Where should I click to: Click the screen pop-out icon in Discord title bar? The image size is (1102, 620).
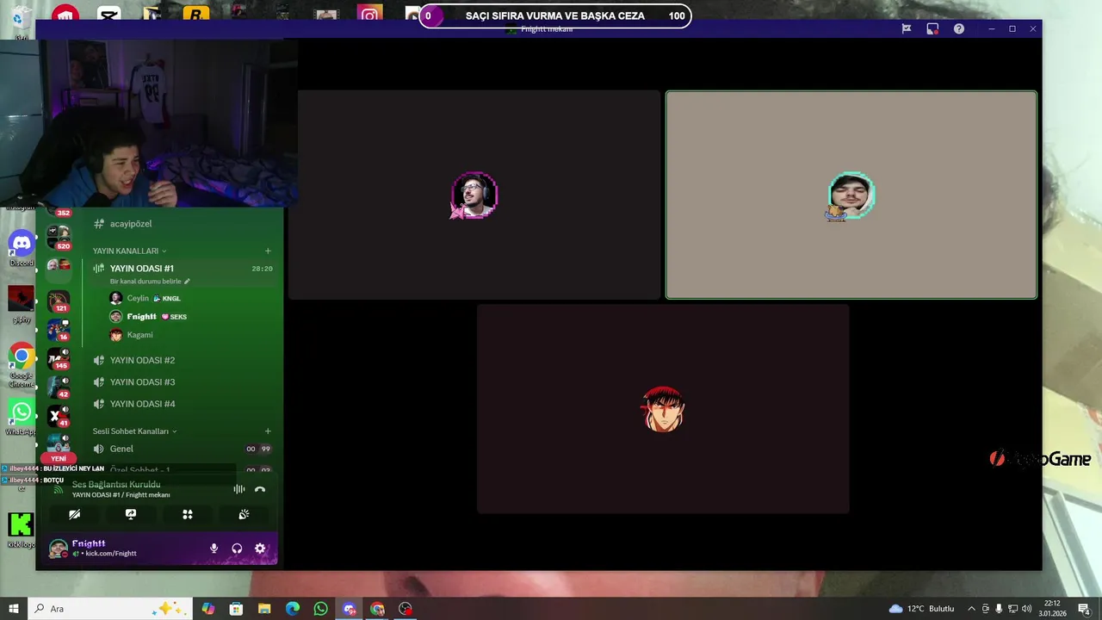[932, 28]
